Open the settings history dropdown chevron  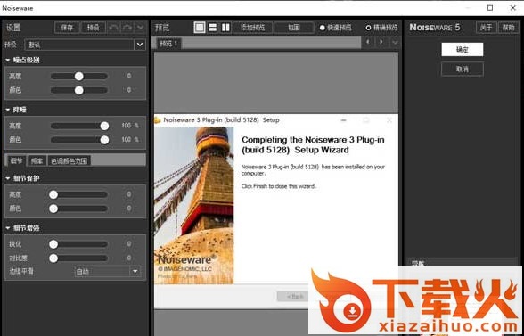(141, 28)
